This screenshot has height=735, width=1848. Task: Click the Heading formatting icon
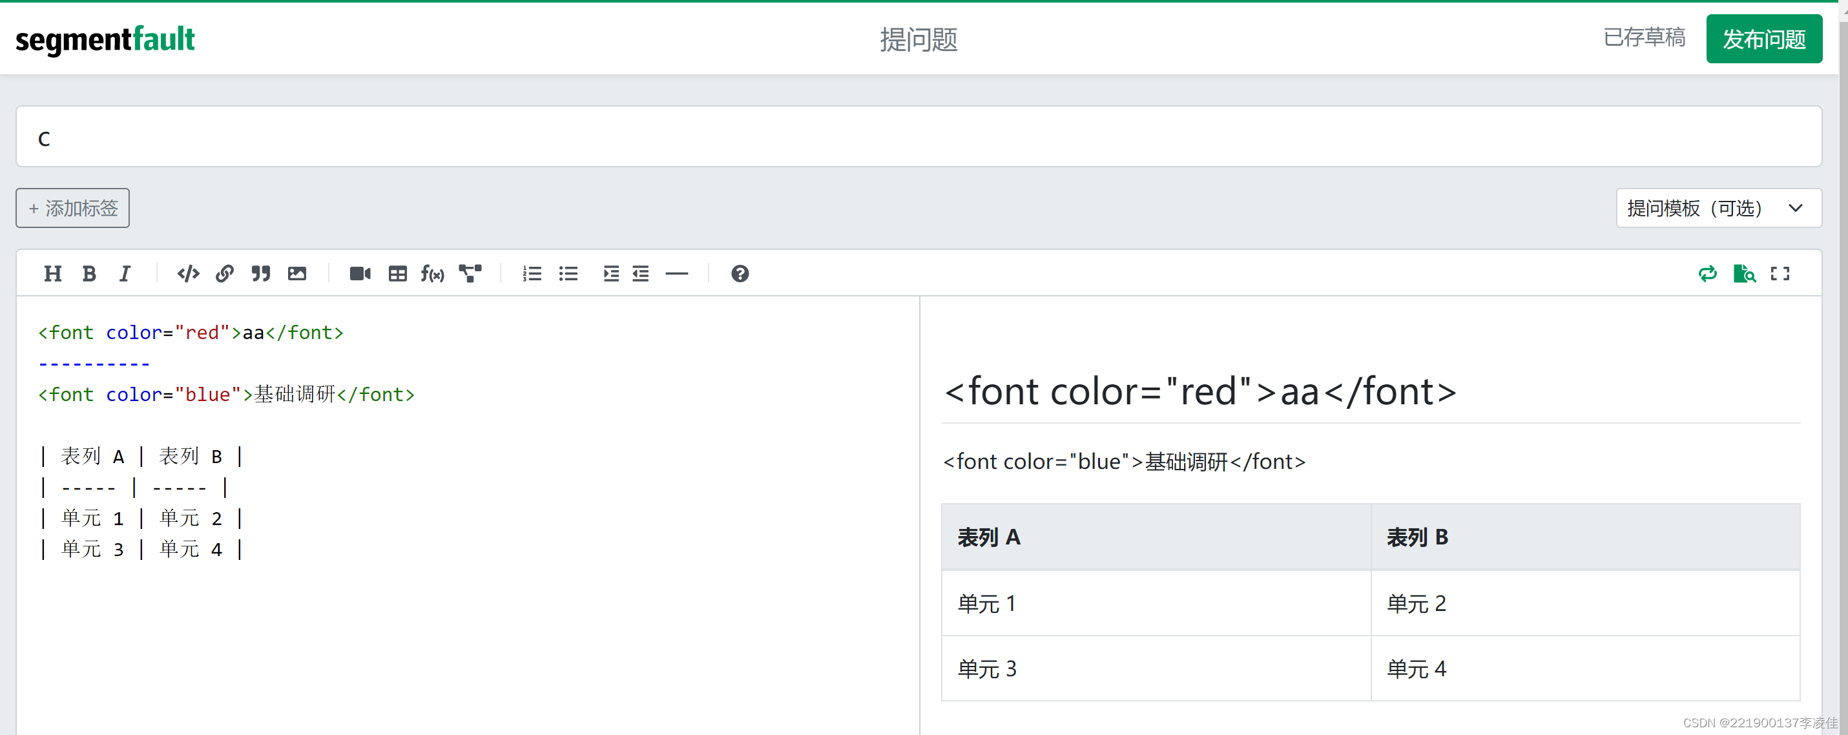click(52, 273)
